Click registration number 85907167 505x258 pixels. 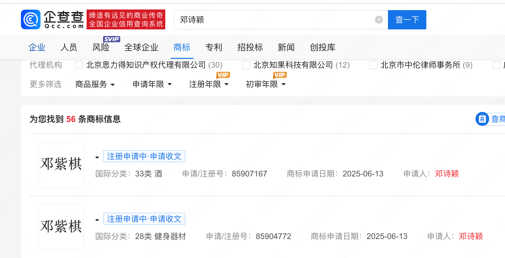[249, 174]
